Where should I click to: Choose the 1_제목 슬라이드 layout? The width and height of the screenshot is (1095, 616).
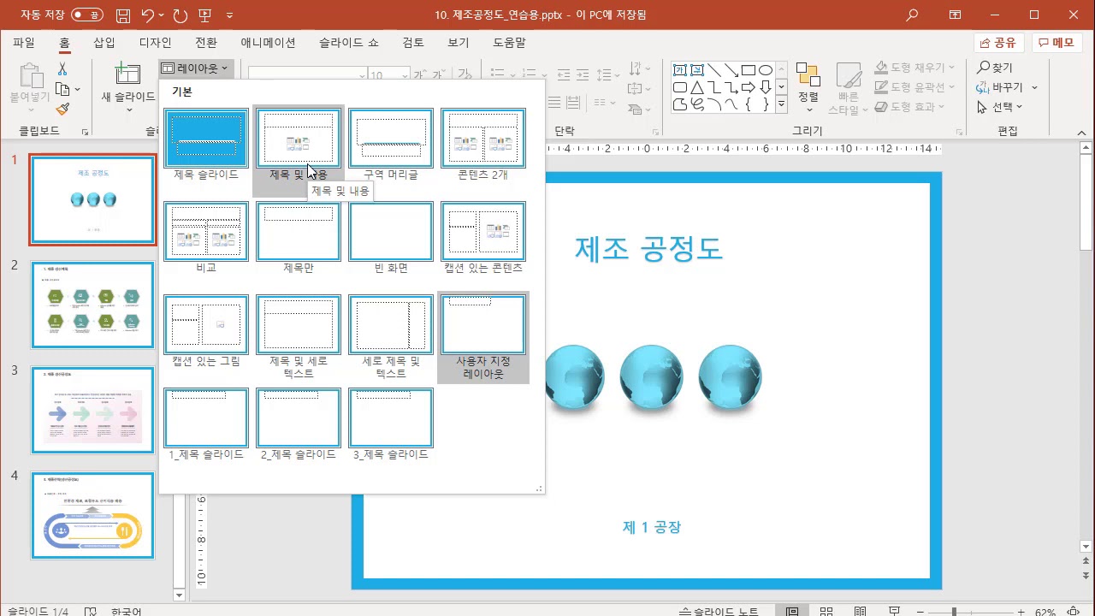coord(206,418)
